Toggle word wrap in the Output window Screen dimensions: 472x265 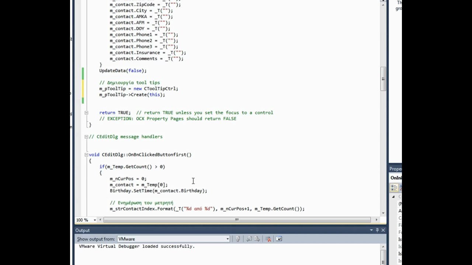[279, 239]
